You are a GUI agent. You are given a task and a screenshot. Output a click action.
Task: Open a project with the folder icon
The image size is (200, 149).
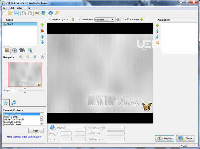[10, 13]
